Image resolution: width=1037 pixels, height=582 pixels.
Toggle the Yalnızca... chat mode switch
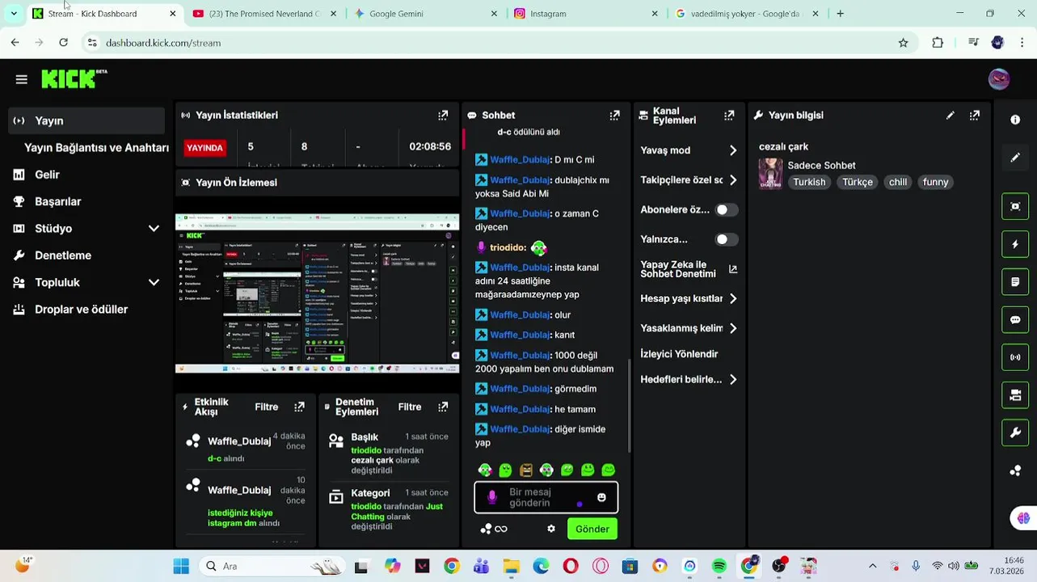coord(726,239)
